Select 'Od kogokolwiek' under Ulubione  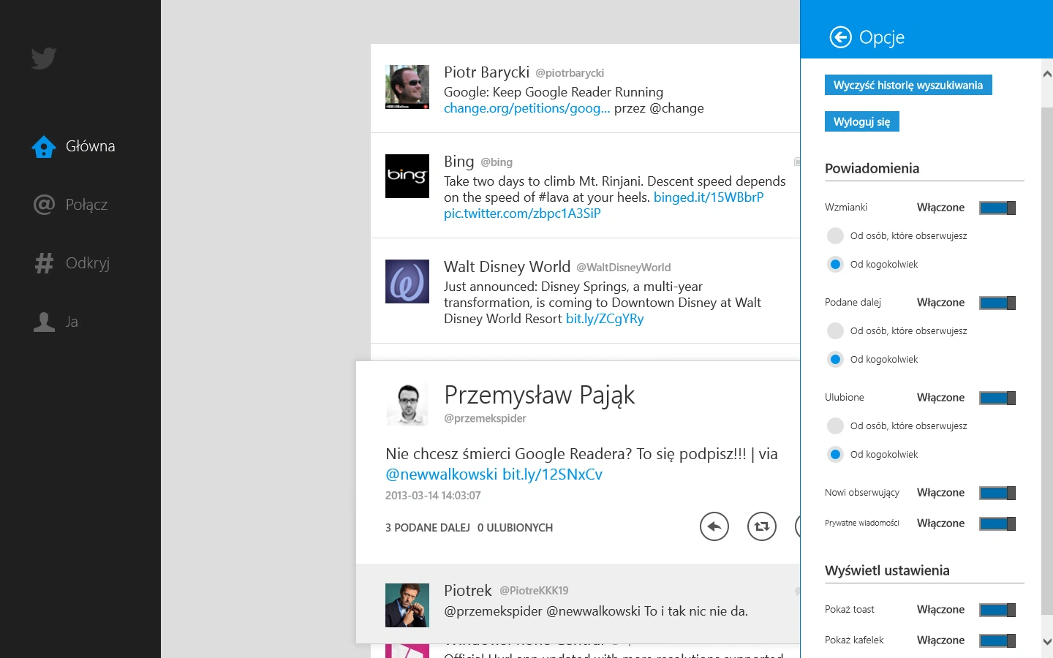[835, 454]
